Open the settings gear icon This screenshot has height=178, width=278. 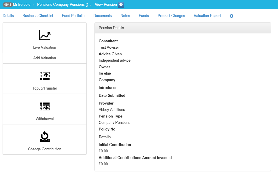(231, 16)
